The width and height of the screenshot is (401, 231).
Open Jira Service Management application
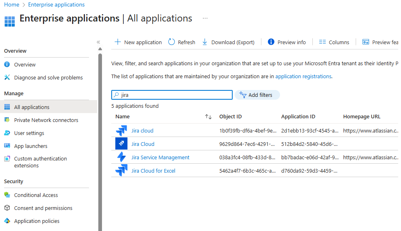tap(160, 158)
